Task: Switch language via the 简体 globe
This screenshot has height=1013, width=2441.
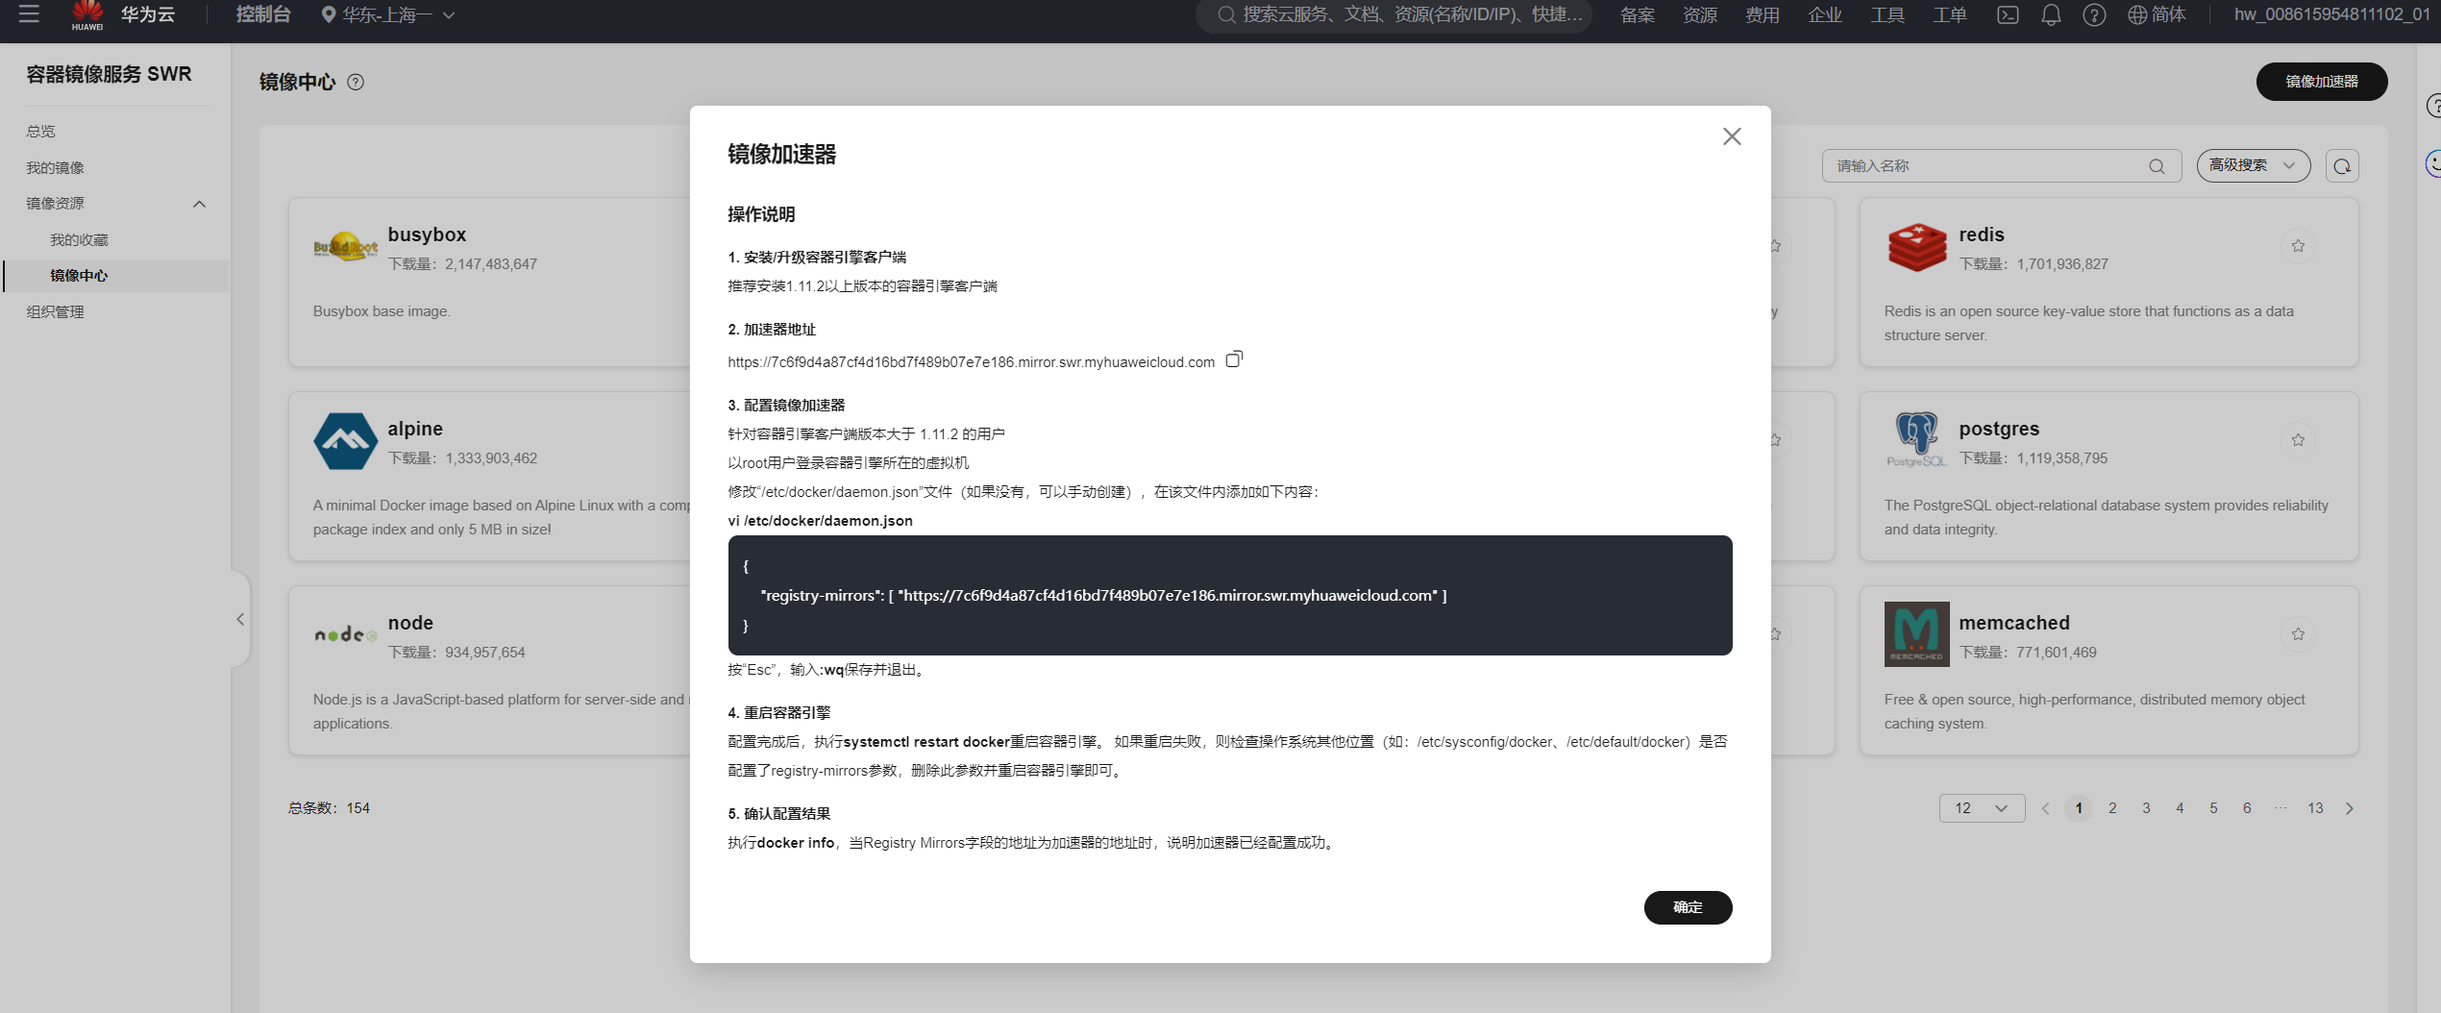Action: coord(2157,15)
